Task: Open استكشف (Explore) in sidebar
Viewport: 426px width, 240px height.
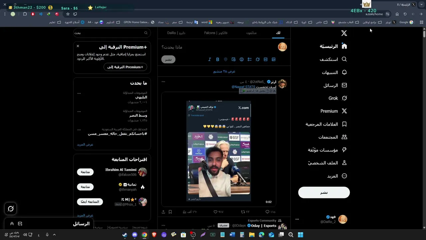Action: pyautogui.click(x=333, y=59)
